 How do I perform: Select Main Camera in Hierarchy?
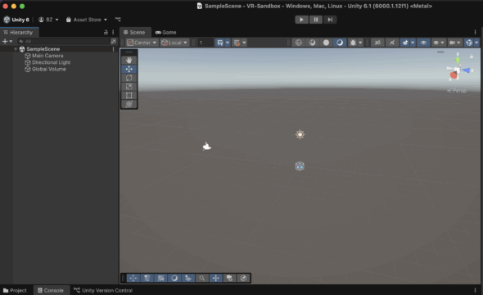coord(47,56)
